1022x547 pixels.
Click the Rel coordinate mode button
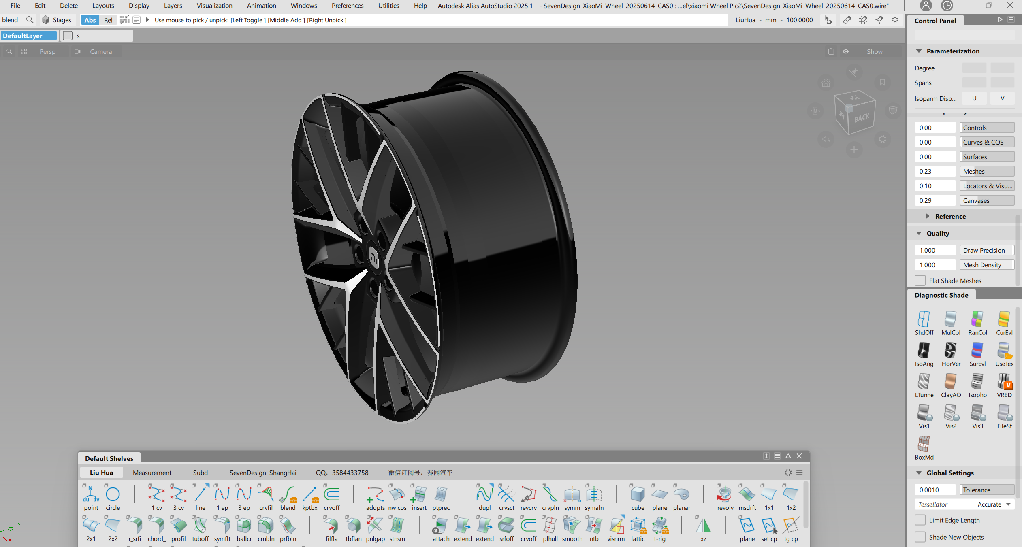click(x=108, y=20)
